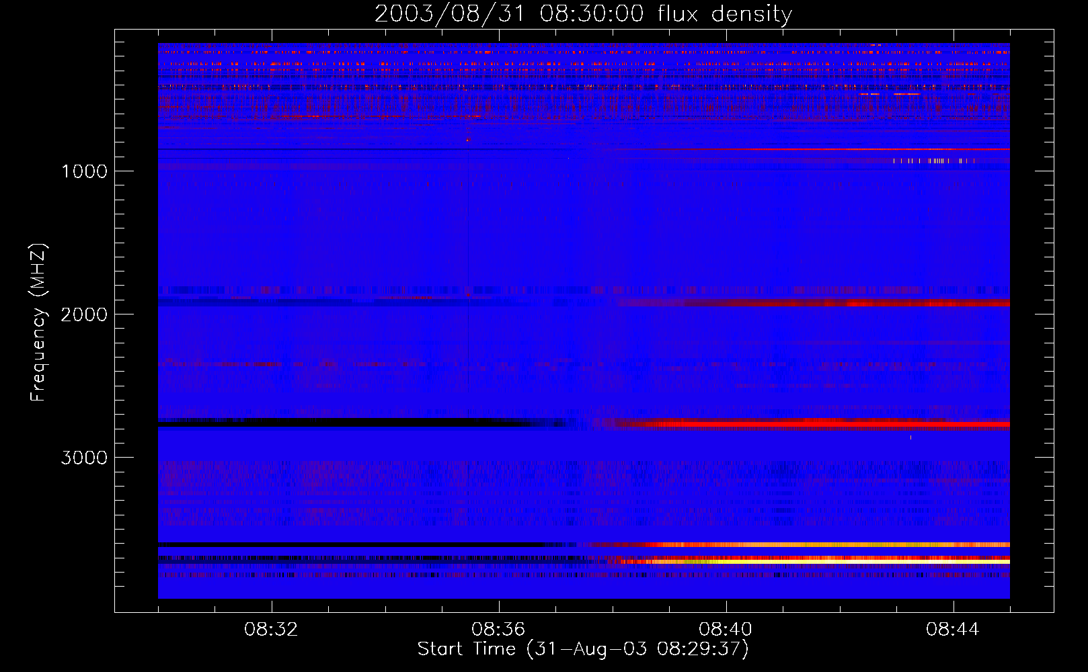
Task: Click the 3000 frequency tick label
Action: click(x=84, y=457)
